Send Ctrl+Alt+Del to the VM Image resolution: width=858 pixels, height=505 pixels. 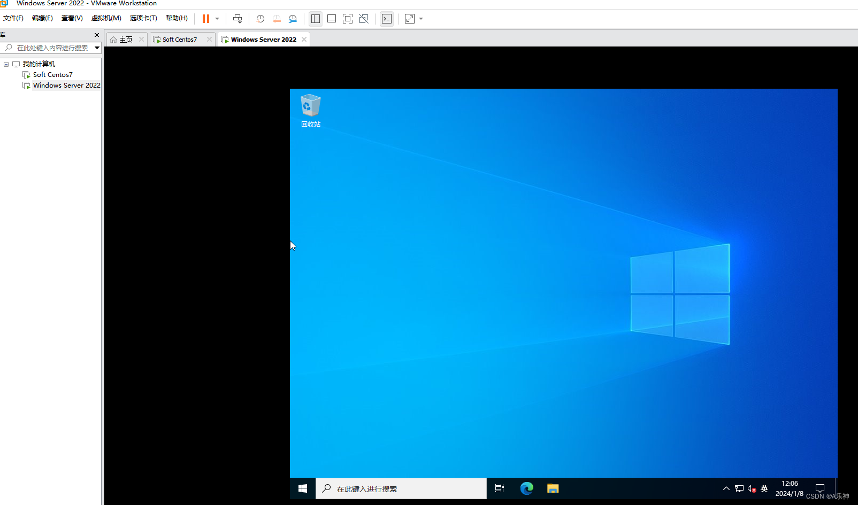coord(238,19)
